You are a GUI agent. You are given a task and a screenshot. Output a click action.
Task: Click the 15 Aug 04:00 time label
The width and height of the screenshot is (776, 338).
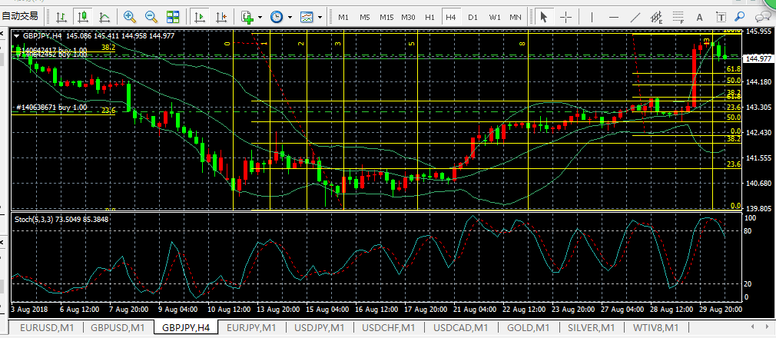pyautogui.click(x=327, y=310)
